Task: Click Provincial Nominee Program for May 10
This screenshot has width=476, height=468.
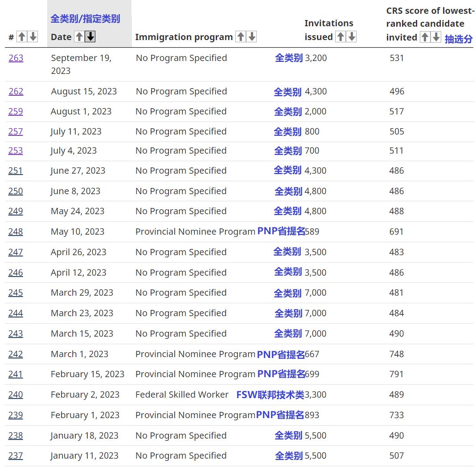Action: click(195, 232)
